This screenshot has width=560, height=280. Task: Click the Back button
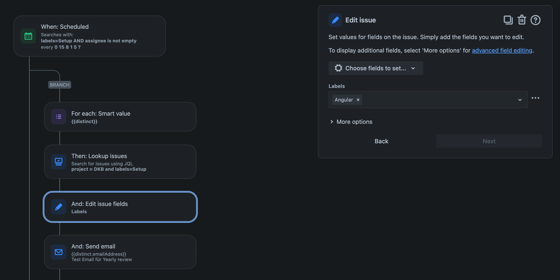point(381,141)
